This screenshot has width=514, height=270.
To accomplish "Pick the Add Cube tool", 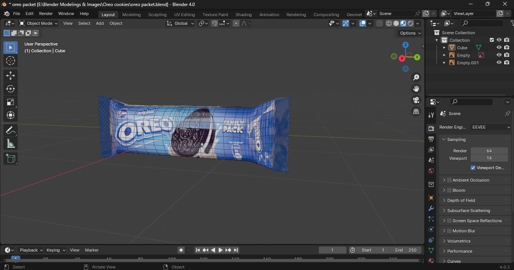I will (x=11, y=158).
